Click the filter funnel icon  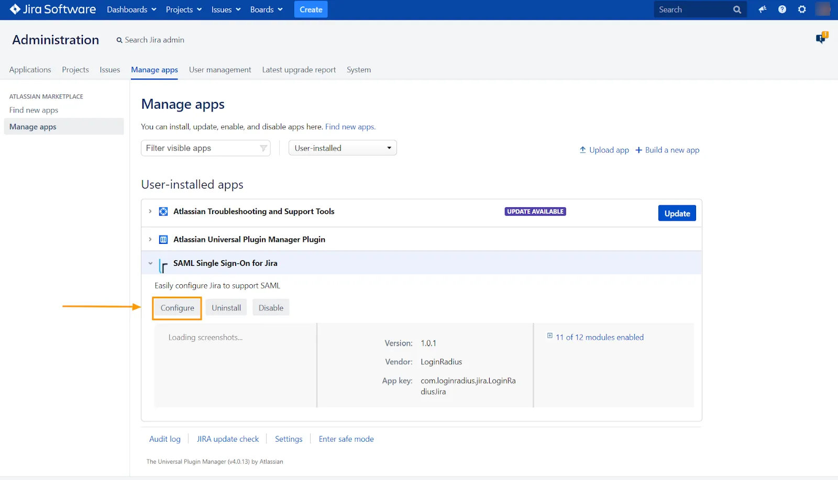[x=263, y=148]
